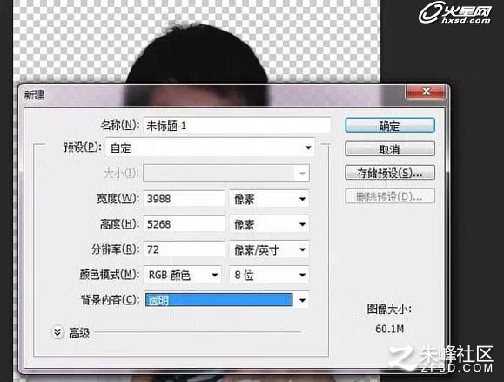Click the 高度 height value field
The height and width of the screenshot is (382, 504).
coord(184,224)
